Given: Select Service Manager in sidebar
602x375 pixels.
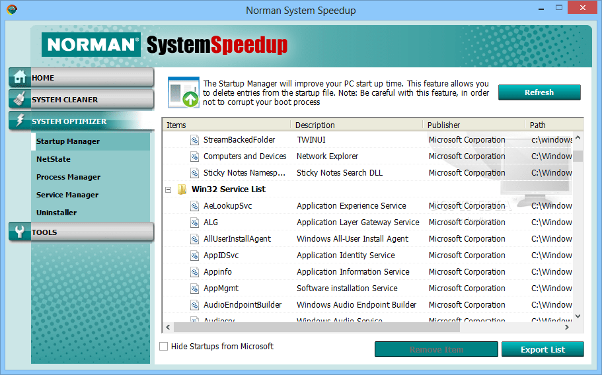Looking at the screenshot, I should pyautogui.click(x=67, y=194).
